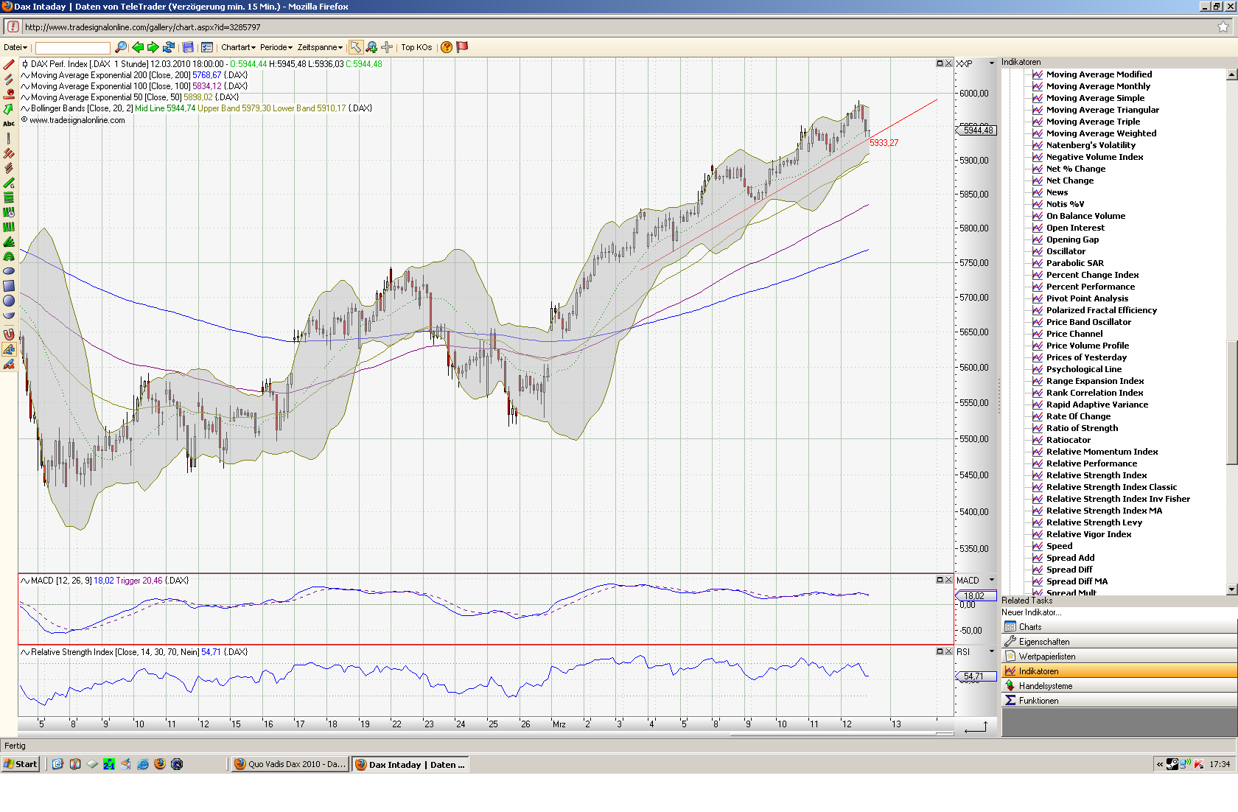Image resolution: width=1238 pixels, height=812 pixels.
Task: Select Moving Average Simple indicator
Action: click(1095, 98)
